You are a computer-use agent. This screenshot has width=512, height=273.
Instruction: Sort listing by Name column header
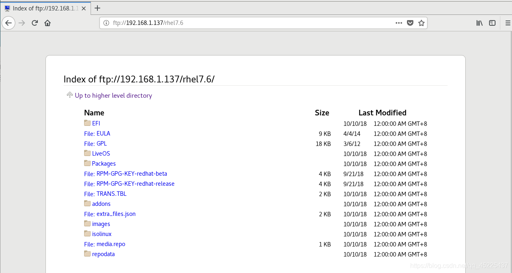(94, 113)
